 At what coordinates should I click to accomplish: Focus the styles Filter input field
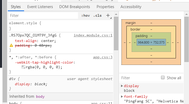coord(43,16)
